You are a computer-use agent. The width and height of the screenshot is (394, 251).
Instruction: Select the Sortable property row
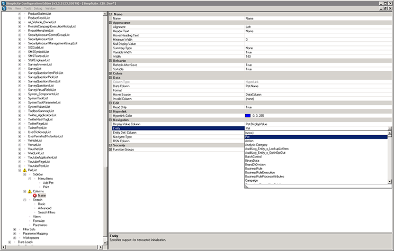point(252,69)
